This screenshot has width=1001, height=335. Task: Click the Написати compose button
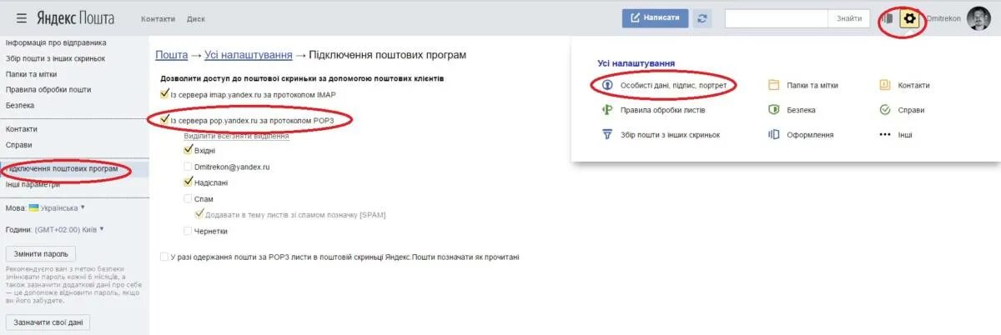pos(656,17)
